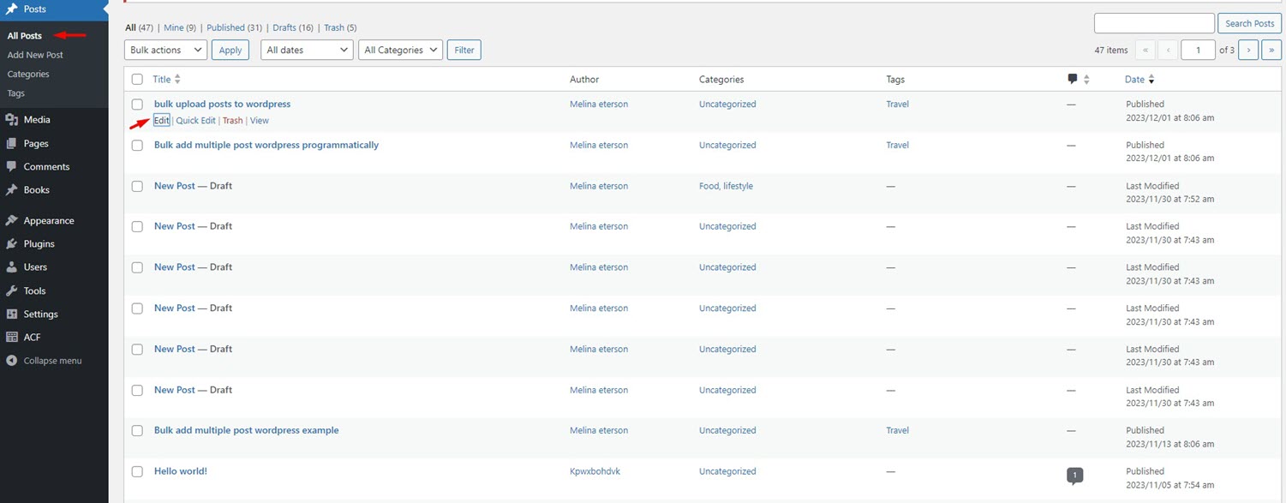Expand the Bulk actions dropdown
This screenshot has width=1286, height=503.
[x=165, y=50]
